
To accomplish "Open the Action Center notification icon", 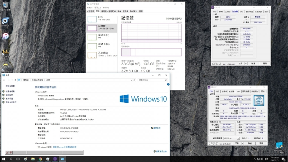I will [x=283, y=159].
